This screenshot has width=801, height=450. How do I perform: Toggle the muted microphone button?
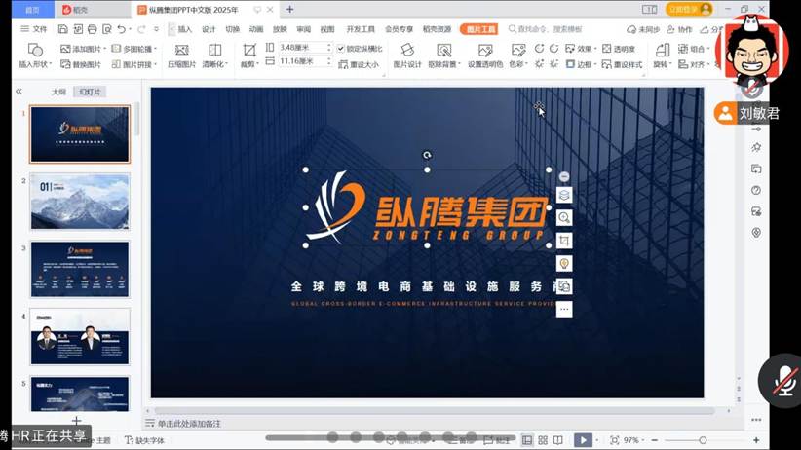coord(783,381)
